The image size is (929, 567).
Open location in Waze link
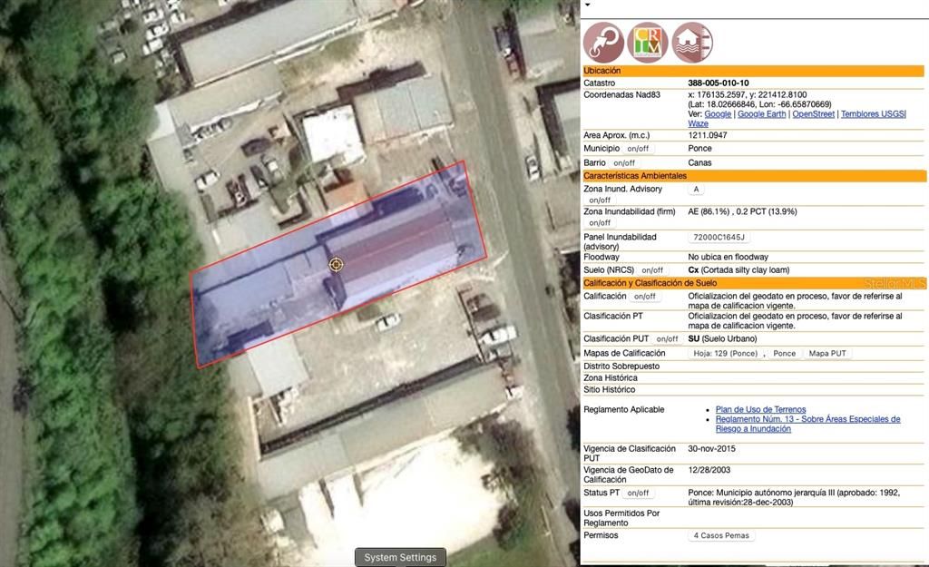(x=698, y=124)
